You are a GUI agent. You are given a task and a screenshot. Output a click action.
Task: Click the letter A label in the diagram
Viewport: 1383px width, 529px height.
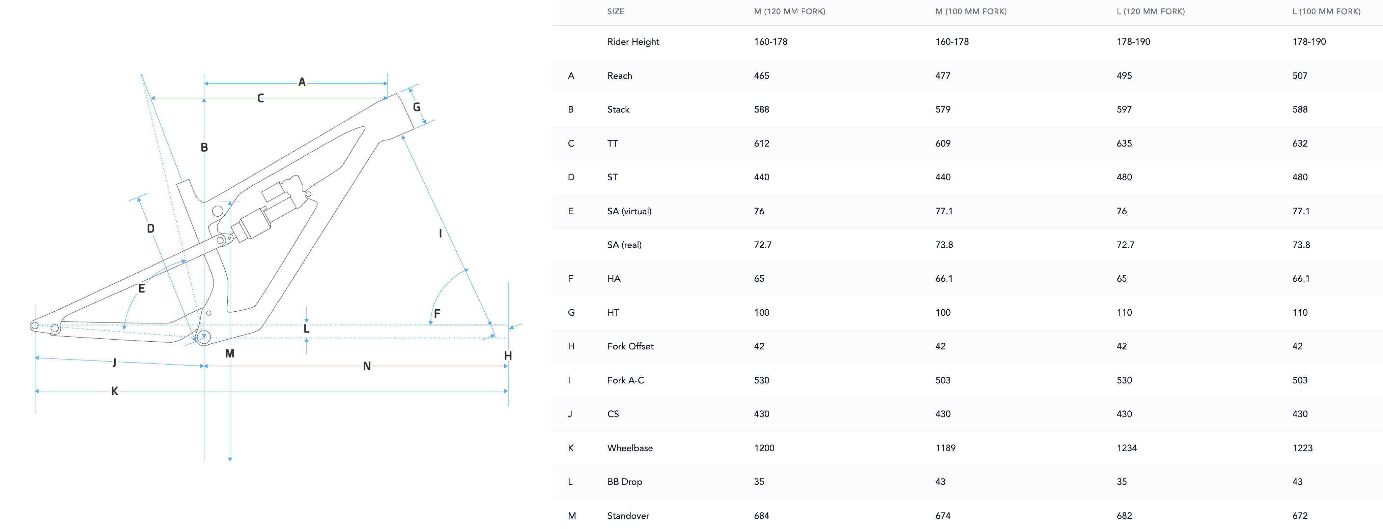pos(302,82)
